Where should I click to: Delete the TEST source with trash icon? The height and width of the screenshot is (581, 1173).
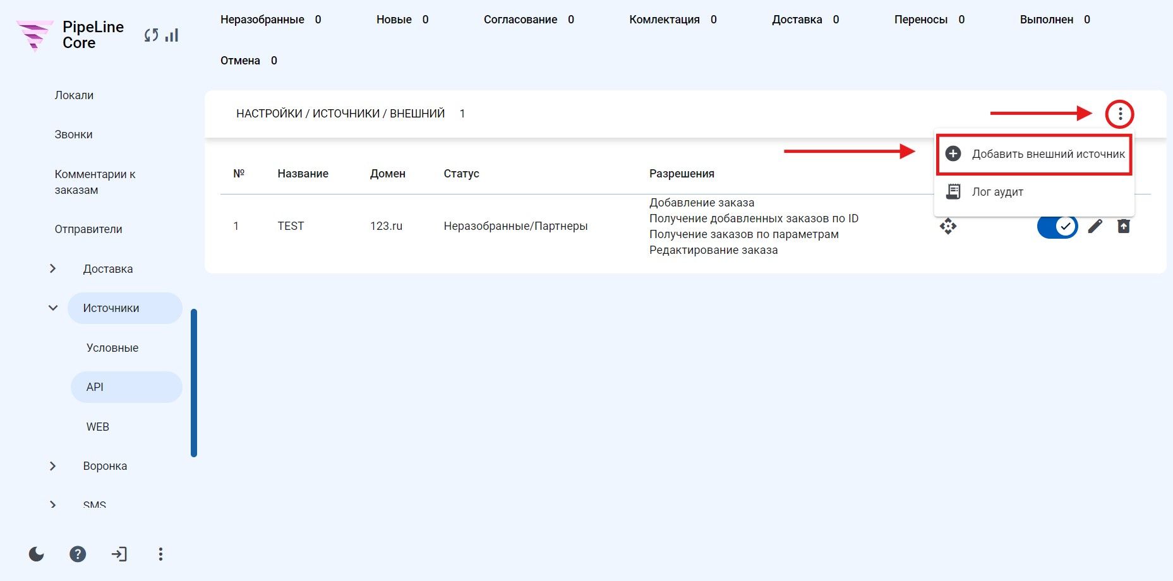point(1124,226)
